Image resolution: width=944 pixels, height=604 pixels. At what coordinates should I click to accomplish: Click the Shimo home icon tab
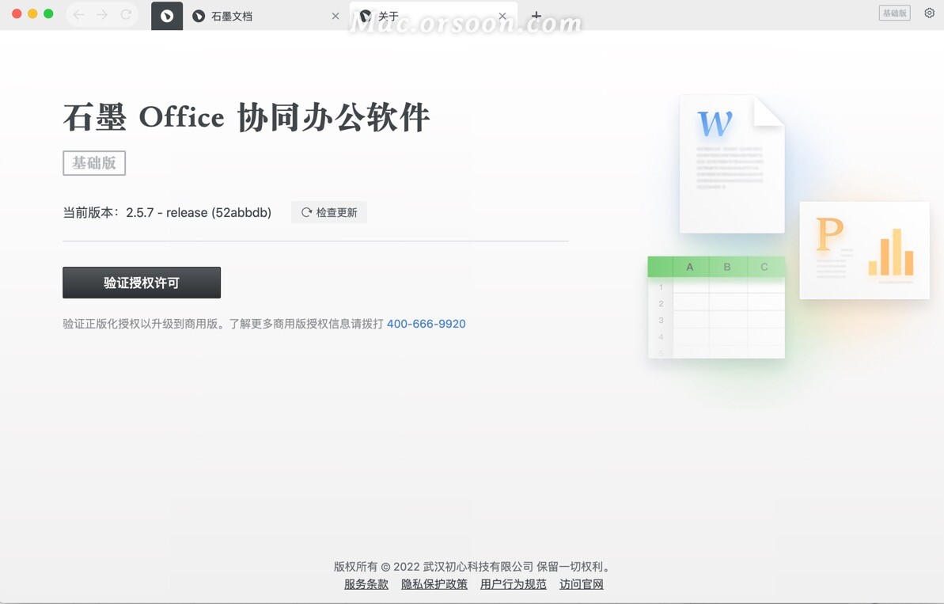167,16
